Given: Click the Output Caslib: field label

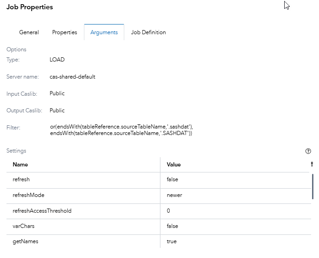Looking at the screenshot, I should pos(24,111).
